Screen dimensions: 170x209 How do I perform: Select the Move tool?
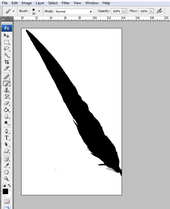click(6, 36)
